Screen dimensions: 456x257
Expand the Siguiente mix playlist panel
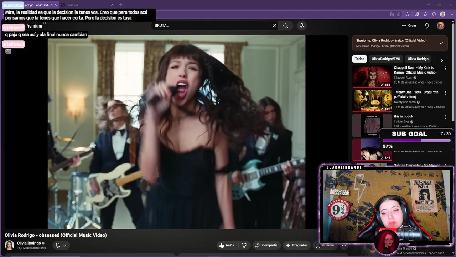click(441, 43)
